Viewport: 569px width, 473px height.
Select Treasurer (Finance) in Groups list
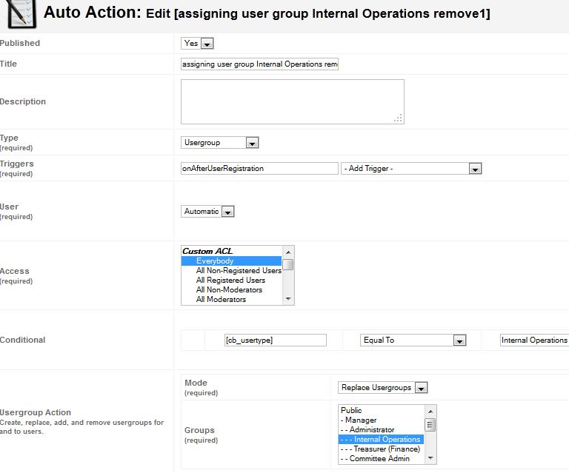[x=381, y=449]
